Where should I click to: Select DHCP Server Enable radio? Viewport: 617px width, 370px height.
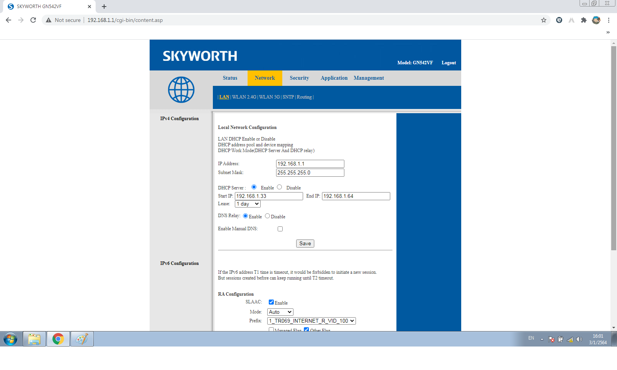254,187
